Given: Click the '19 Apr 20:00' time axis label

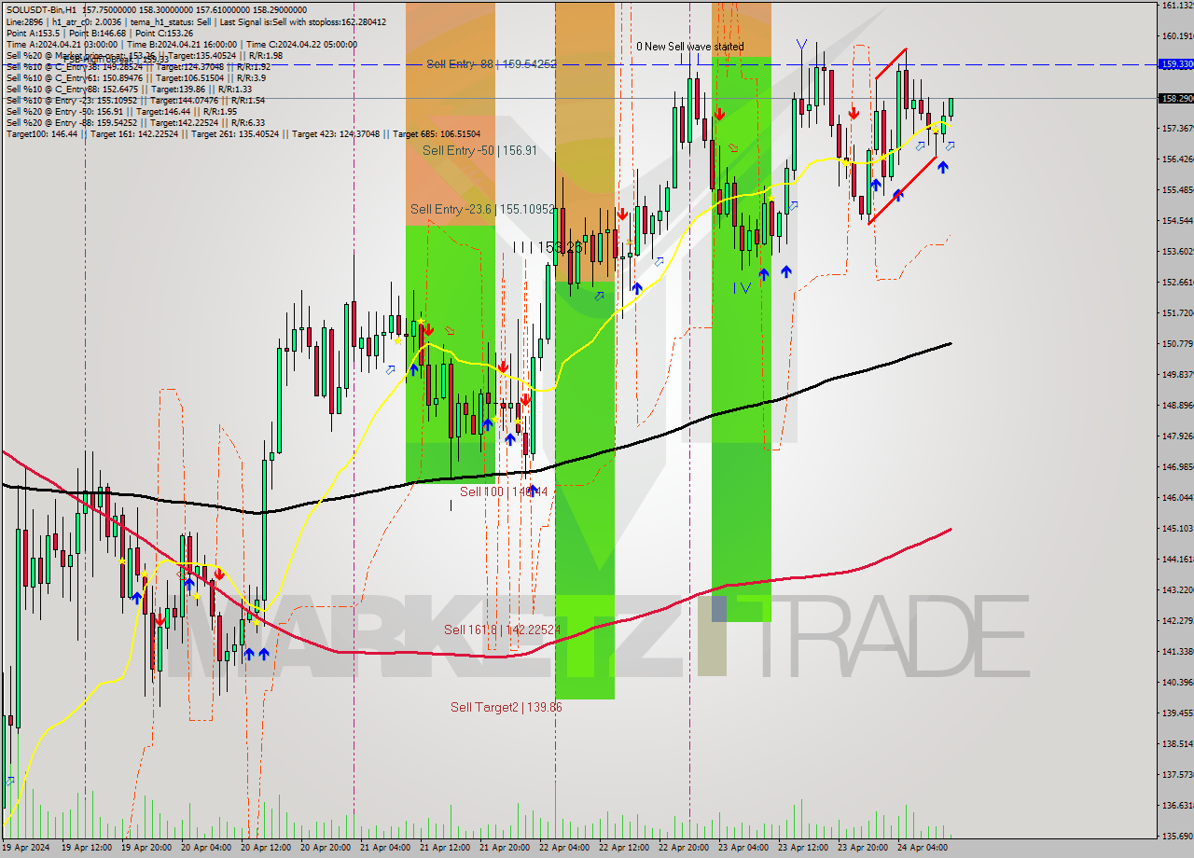Looking at the screenshot, I should (146, 848).
